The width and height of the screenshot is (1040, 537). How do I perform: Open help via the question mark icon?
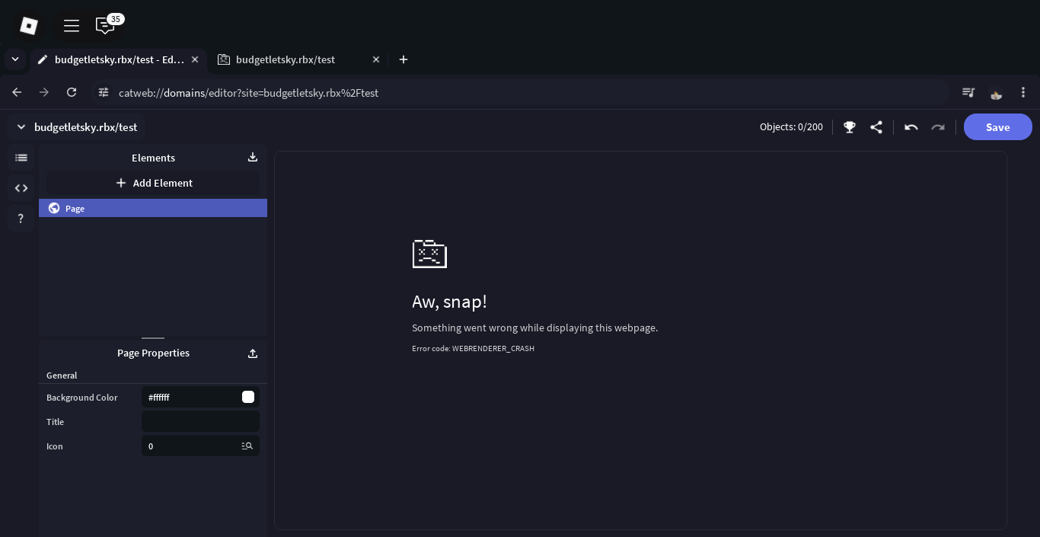[x=21, y=219]
